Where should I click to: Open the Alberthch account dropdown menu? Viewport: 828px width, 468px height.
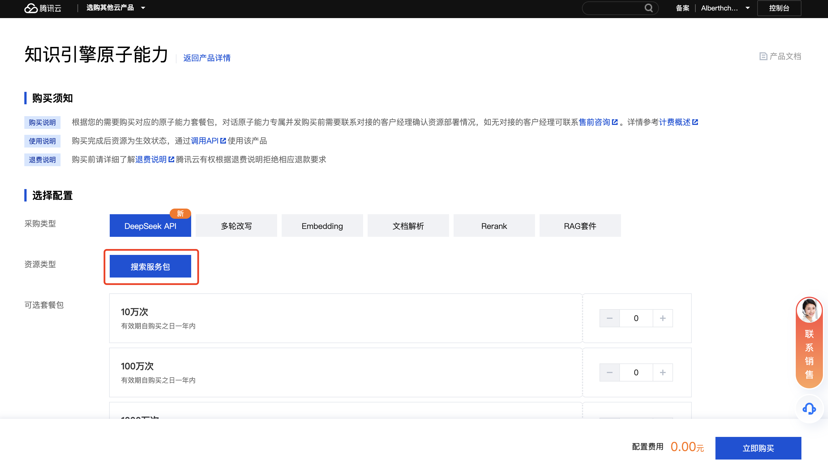click(x=725, y=8)
